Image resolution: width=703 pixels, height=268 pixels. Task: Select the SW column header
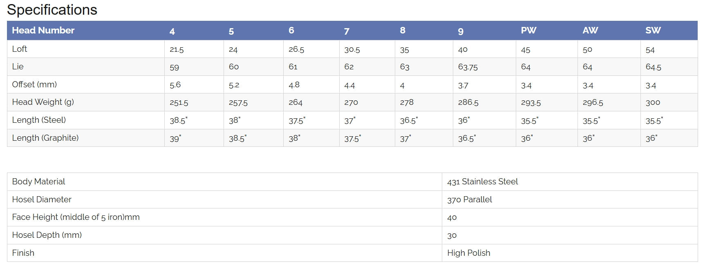[653, 31]
